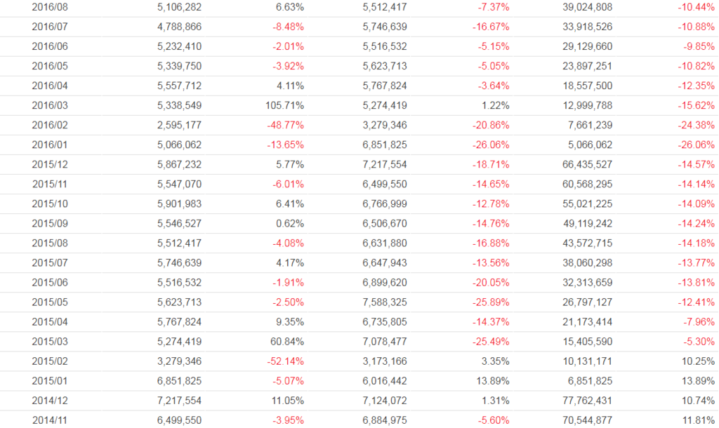Image resolution: width=719 pixels, height=428 pixels.
Task: Click 11.81% in the 2014/11 row
Action: click(695, 420)
